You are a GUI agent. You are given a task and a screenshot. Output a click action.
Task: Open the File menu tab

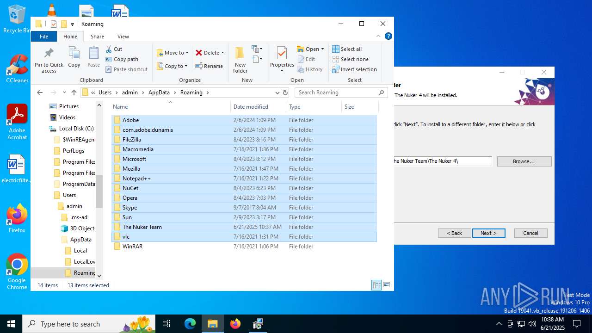click(x=44, y=37)
